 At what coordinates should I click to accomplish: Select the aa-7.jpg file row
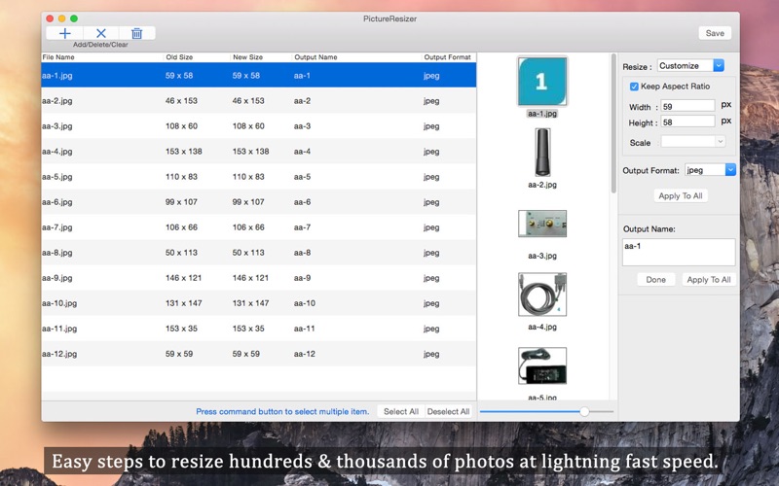coord(259,227)
